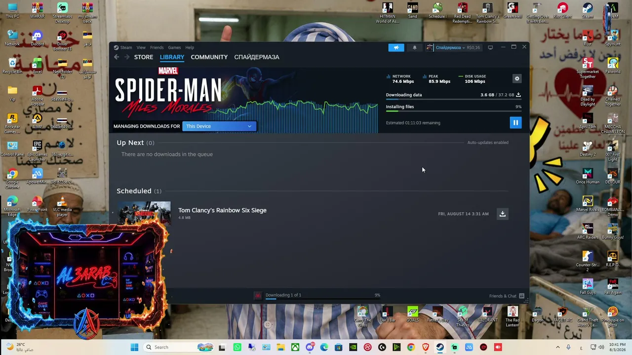Select the Palworld desktop shortcut

tap(613, 66)
